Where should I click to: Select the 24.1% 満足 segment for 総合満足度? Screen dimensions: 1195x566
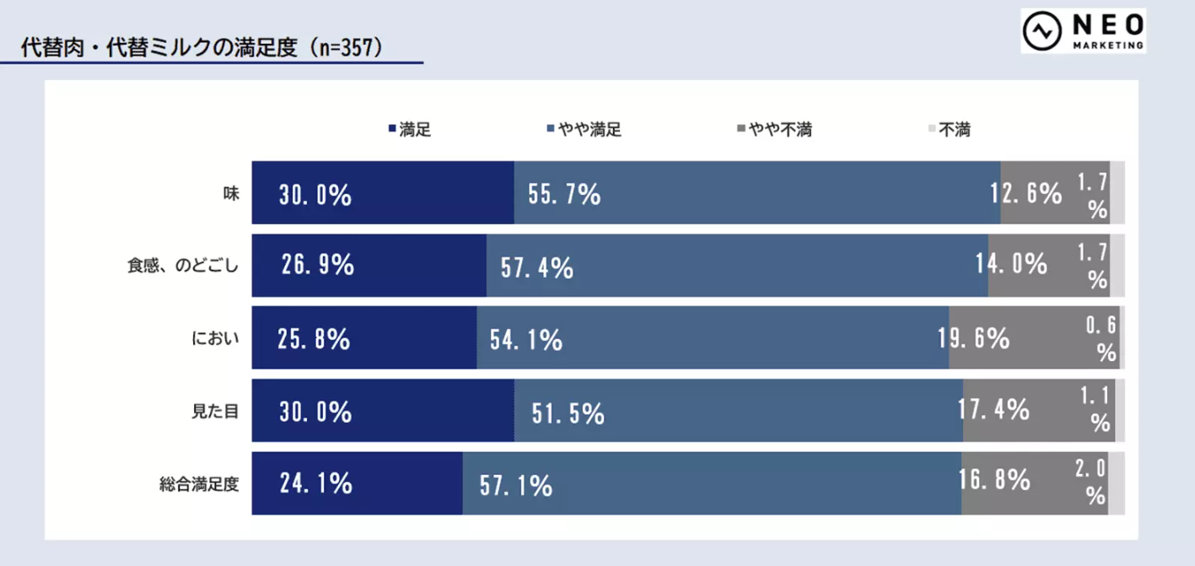(x=357, y=484)
